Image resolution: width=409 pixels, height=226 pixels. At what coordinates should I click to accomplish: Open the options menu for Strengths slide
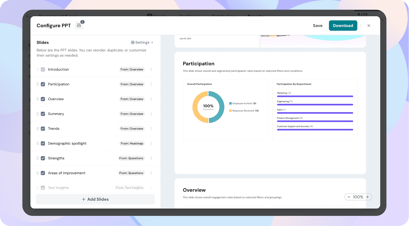pos(151,158)
